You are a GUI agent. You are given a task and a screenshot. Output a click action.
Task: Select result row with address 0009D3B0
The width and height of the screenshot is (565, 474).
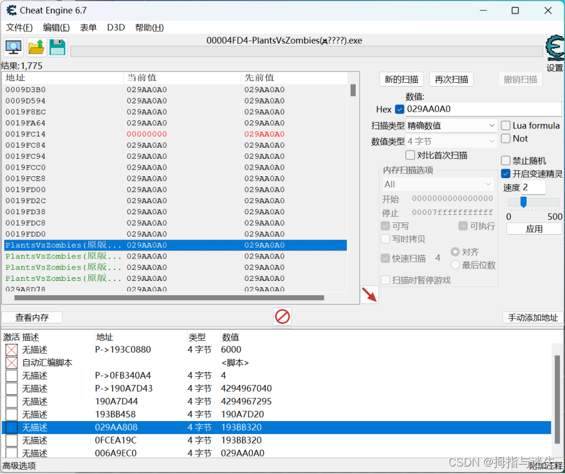pyautogui.click(x=176, y=90)
